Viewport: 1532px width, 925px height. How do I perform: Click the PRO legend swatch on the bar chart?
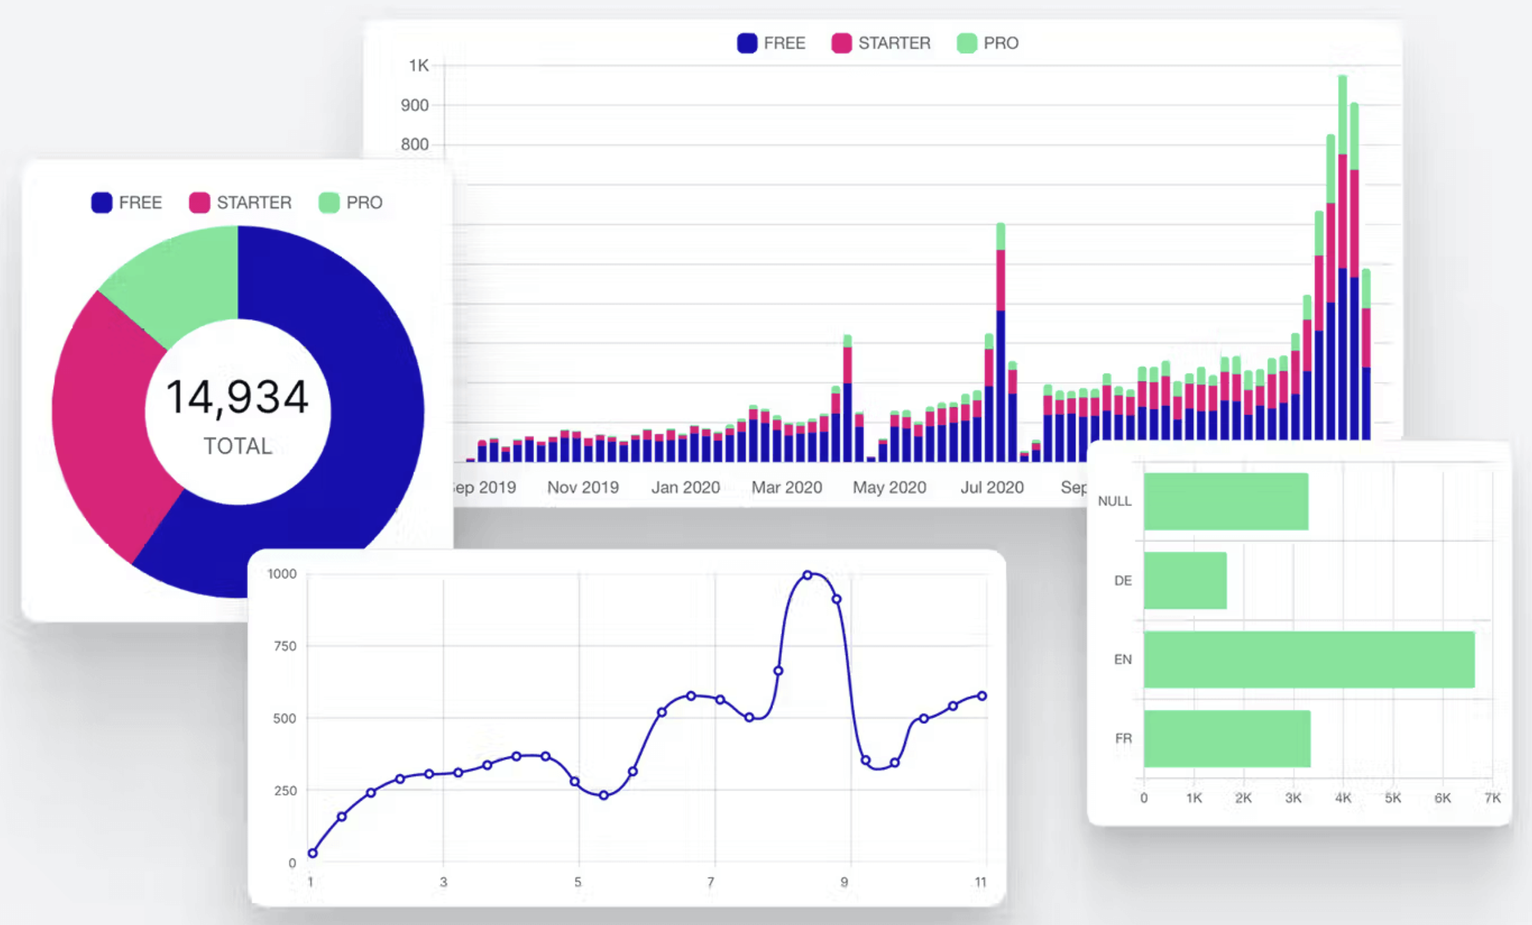click(x=967, y=42)
